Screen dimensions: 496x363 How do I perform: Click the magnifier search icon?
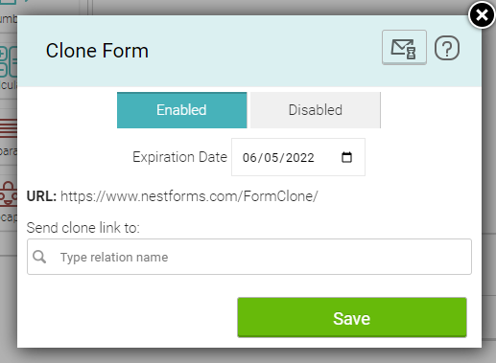tap(39, 257)
